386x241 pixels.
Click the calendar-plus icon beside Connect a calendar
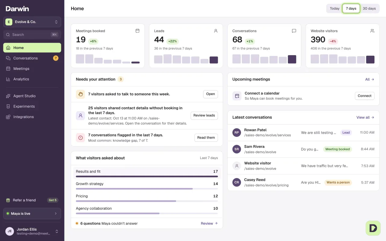237,96
